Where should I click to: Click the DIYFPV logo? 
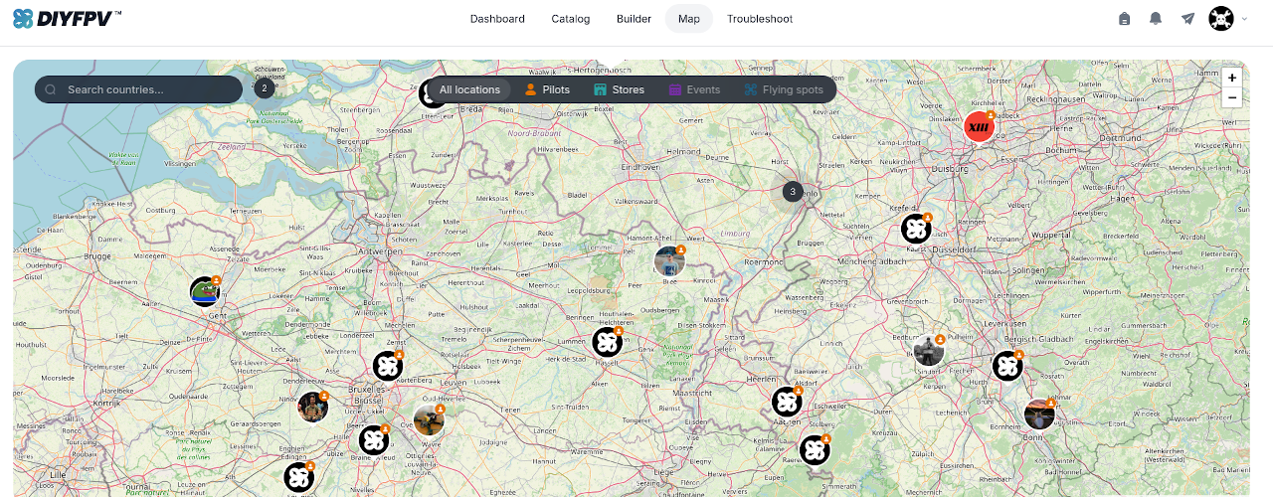click(68, 19)
